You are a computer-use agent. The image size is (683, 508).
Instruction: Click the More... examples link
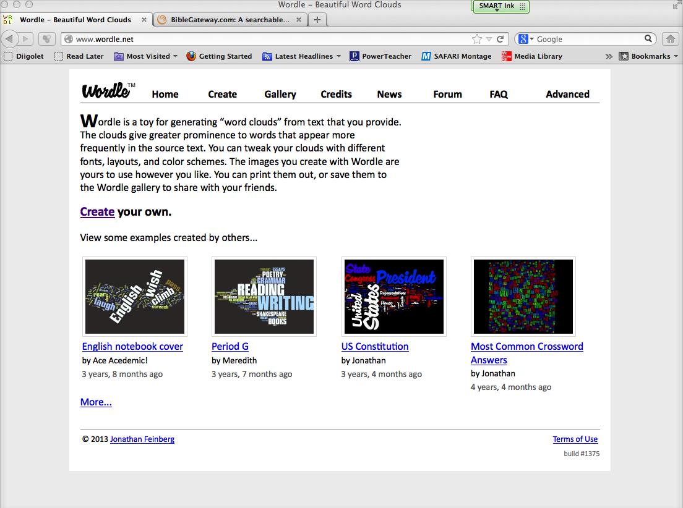point(96,402)
